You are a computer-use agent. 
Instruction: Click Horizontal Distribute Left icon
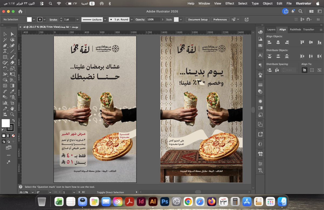(x=302, y=56)
